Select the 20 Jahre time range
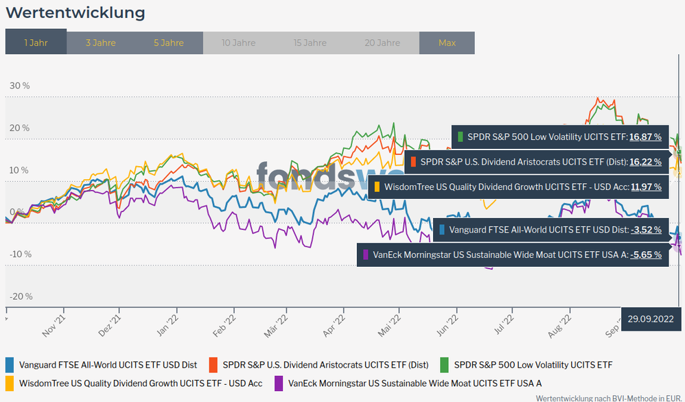 [x=382, y=43]
